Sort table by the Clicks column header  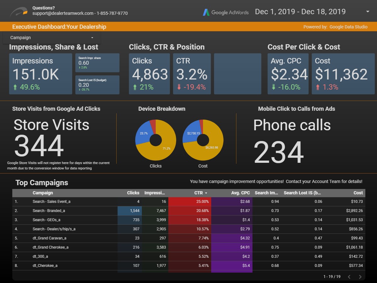click(x=133, y=193)
